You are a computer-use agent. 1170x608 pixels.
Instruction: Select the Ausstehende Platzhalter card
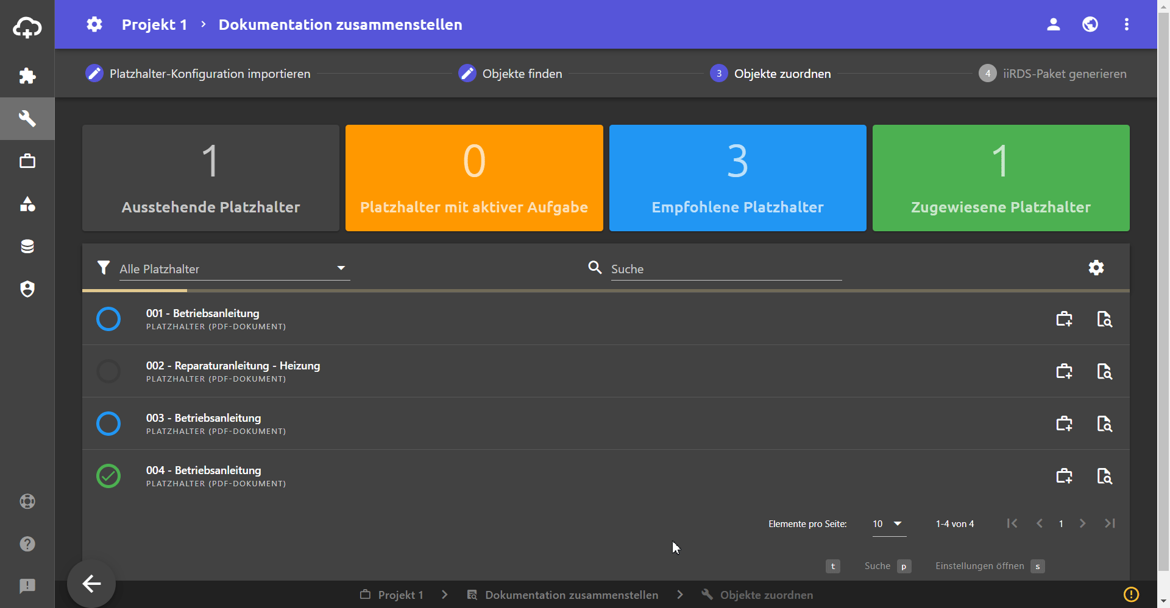point(211,178)
